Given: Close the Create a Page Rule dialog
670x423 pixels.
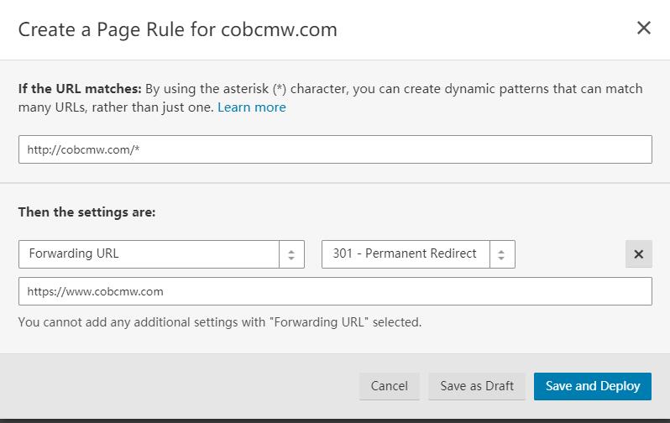Looking at the screenshot, I should pos(643,29).
